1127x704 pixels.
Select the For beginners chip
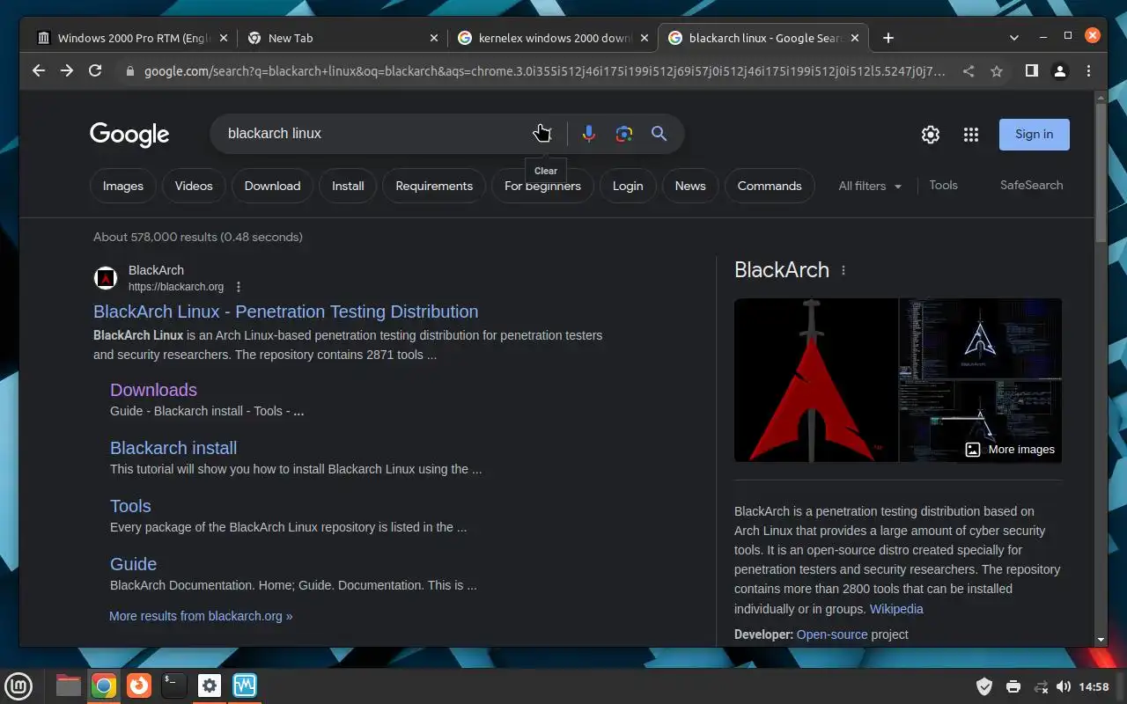(542, 186)
